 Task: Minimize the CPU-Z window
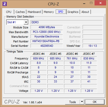click(84, 3)
